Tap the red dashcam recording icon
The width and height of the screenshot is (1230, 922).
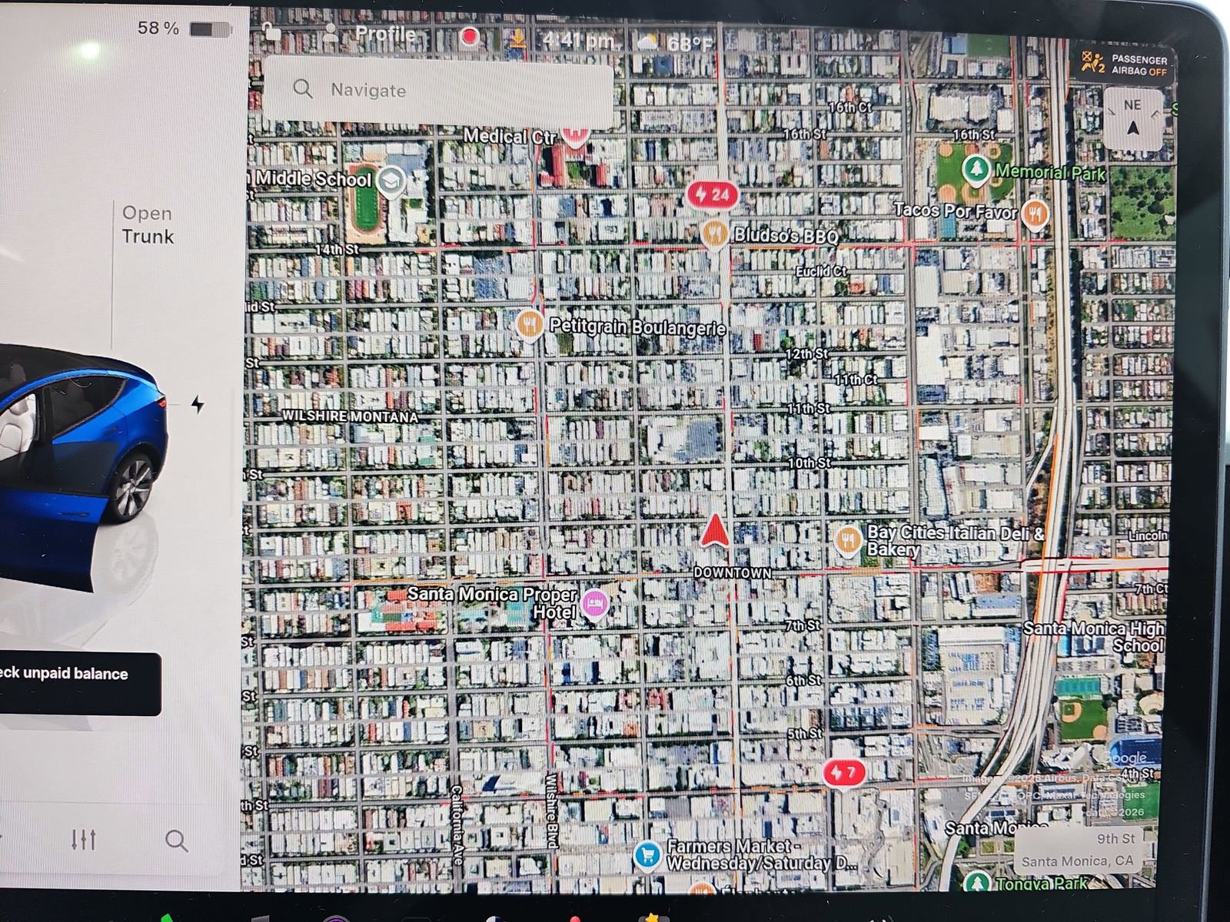coord(469,36)
